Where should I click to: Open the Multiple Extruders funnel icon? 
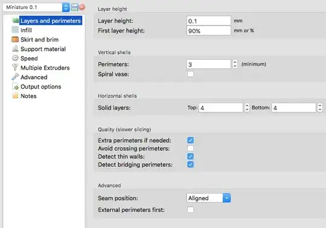(15, 68)
